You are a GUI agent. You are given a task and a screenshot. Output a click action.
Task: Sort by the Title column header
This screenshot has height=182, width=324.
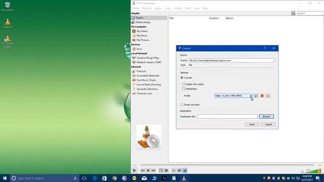tap(172, 18)
